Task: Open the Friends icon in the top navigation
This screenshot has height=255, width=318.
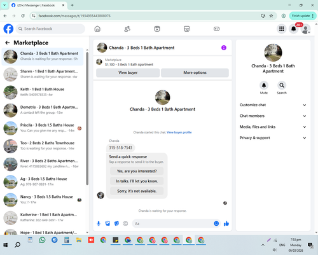Action: [127, 29]
